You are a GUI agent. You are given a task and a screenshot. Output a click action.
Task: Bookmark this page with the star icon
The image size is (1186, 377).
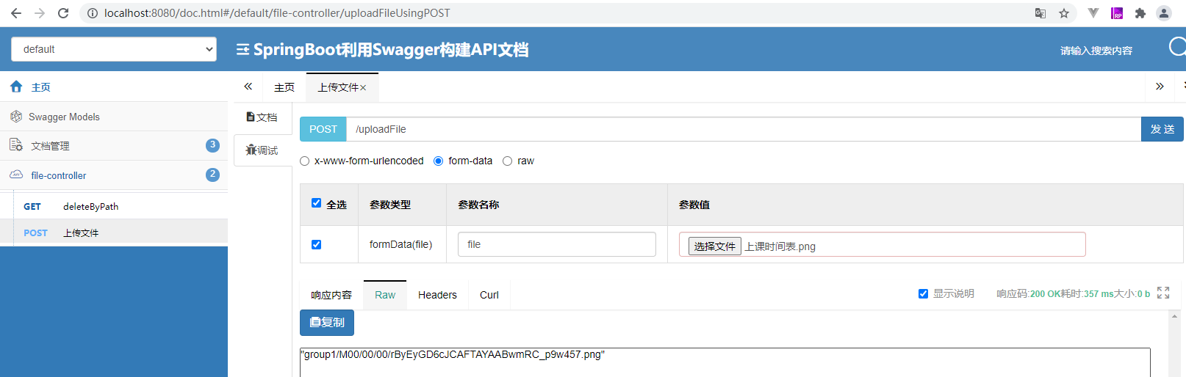pos(1063,13)
